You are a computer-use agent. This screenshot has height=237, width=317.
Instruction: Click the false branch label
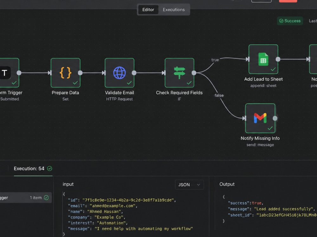[x=219, y=95]
